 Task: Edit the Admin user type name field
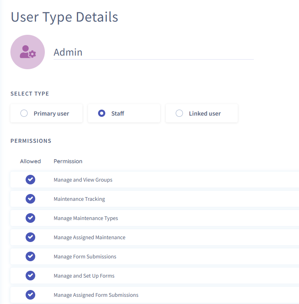[153, 52]
